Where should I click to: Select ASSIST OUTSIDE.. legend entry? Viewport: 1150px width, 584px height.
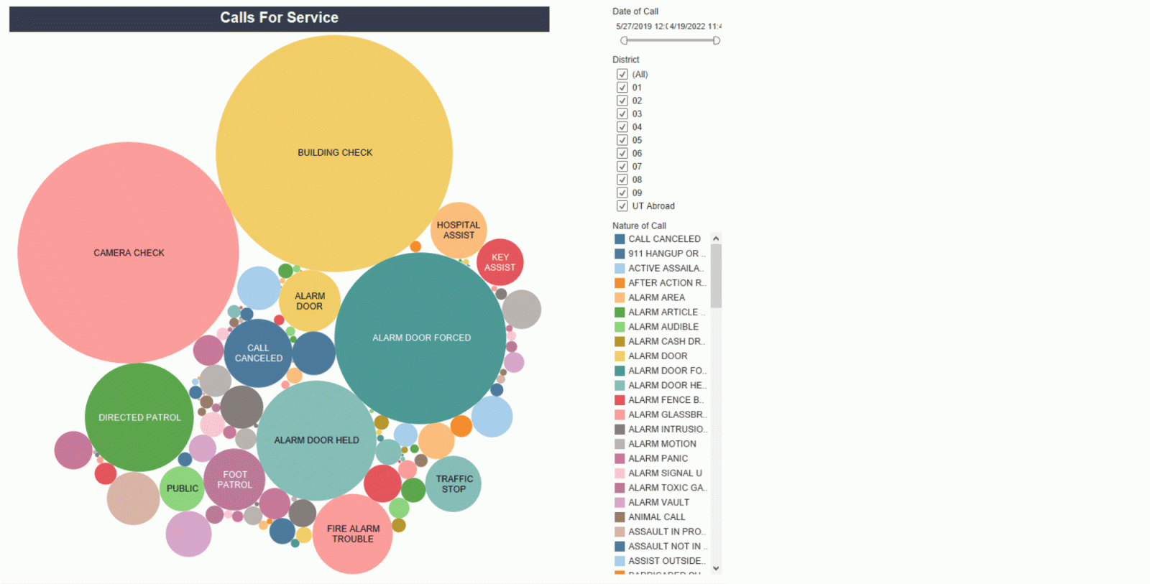pos(661,561)
